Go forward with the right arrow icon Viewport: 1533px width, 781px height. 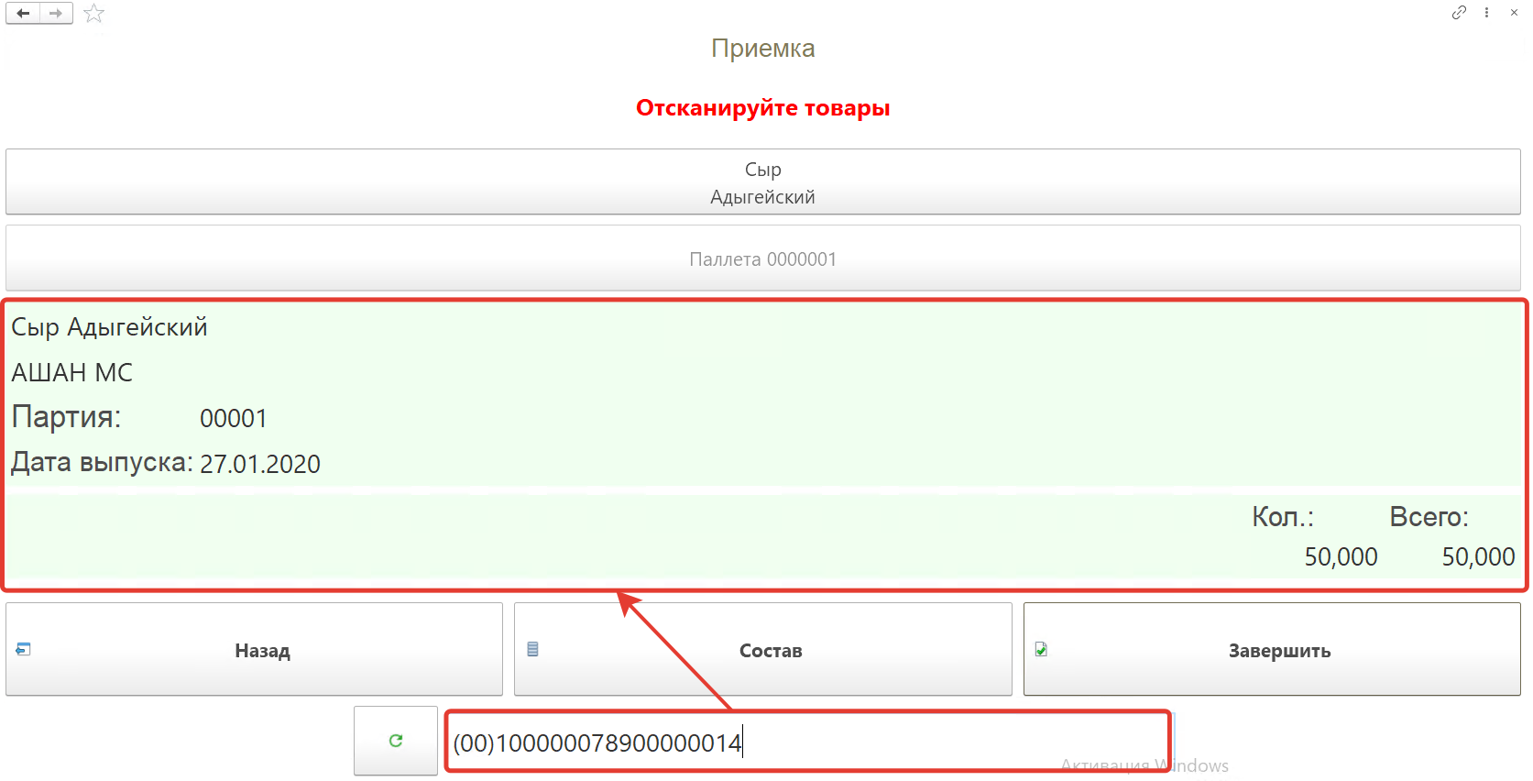[56, 13]
